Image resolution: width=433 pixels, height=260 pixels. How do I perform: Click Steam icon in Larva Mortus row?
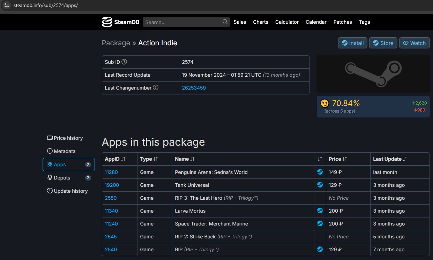[320, 211]
